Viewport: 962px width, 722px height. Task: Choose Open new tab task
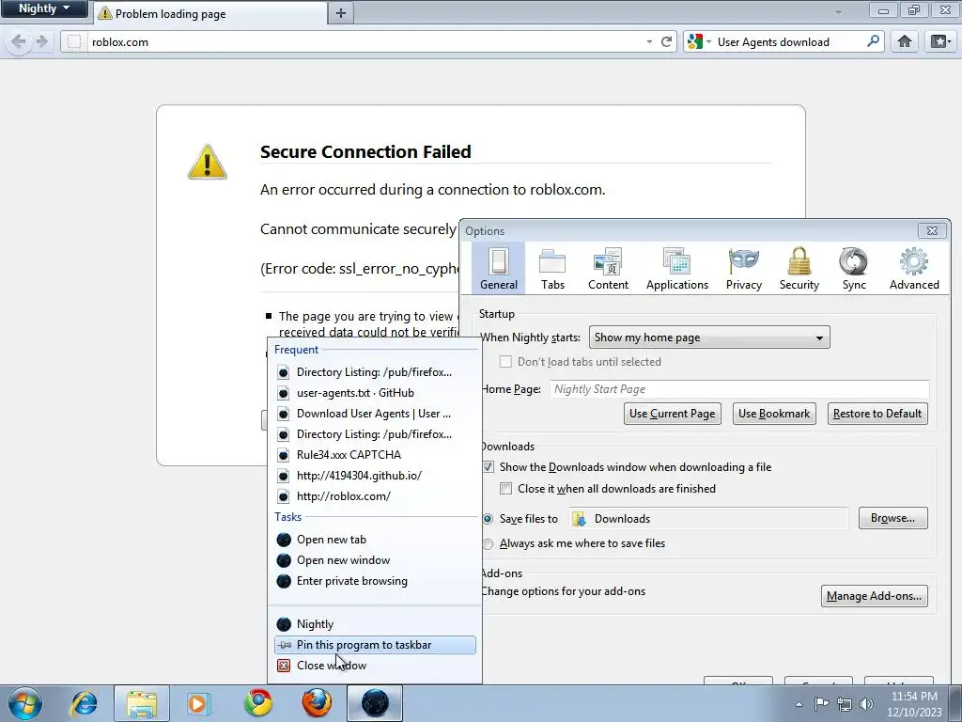point(375,540)
